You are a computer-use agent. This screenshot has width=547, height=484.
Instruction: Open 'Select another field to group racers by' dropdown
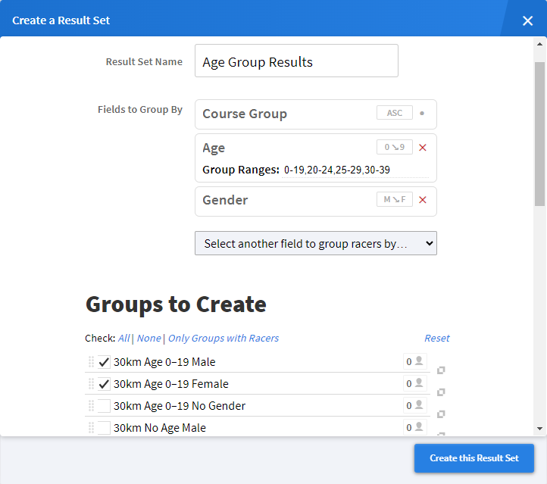(x=315, y=243)
